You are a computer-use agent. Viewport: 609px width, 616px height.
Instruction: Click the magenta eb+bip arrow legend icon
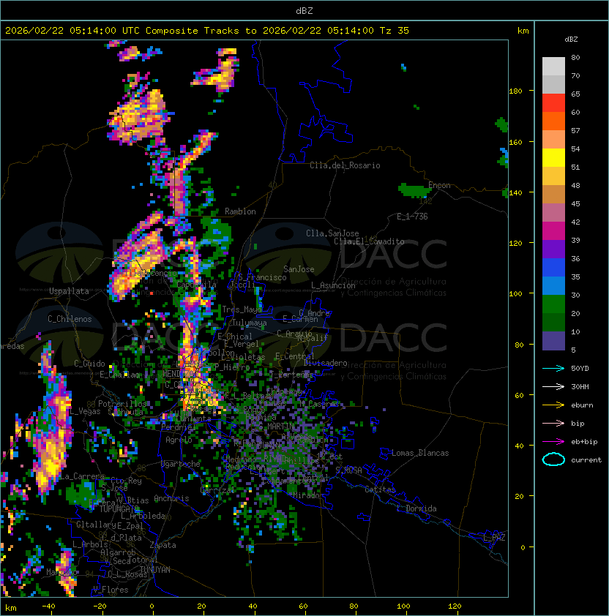coord(553,442)
